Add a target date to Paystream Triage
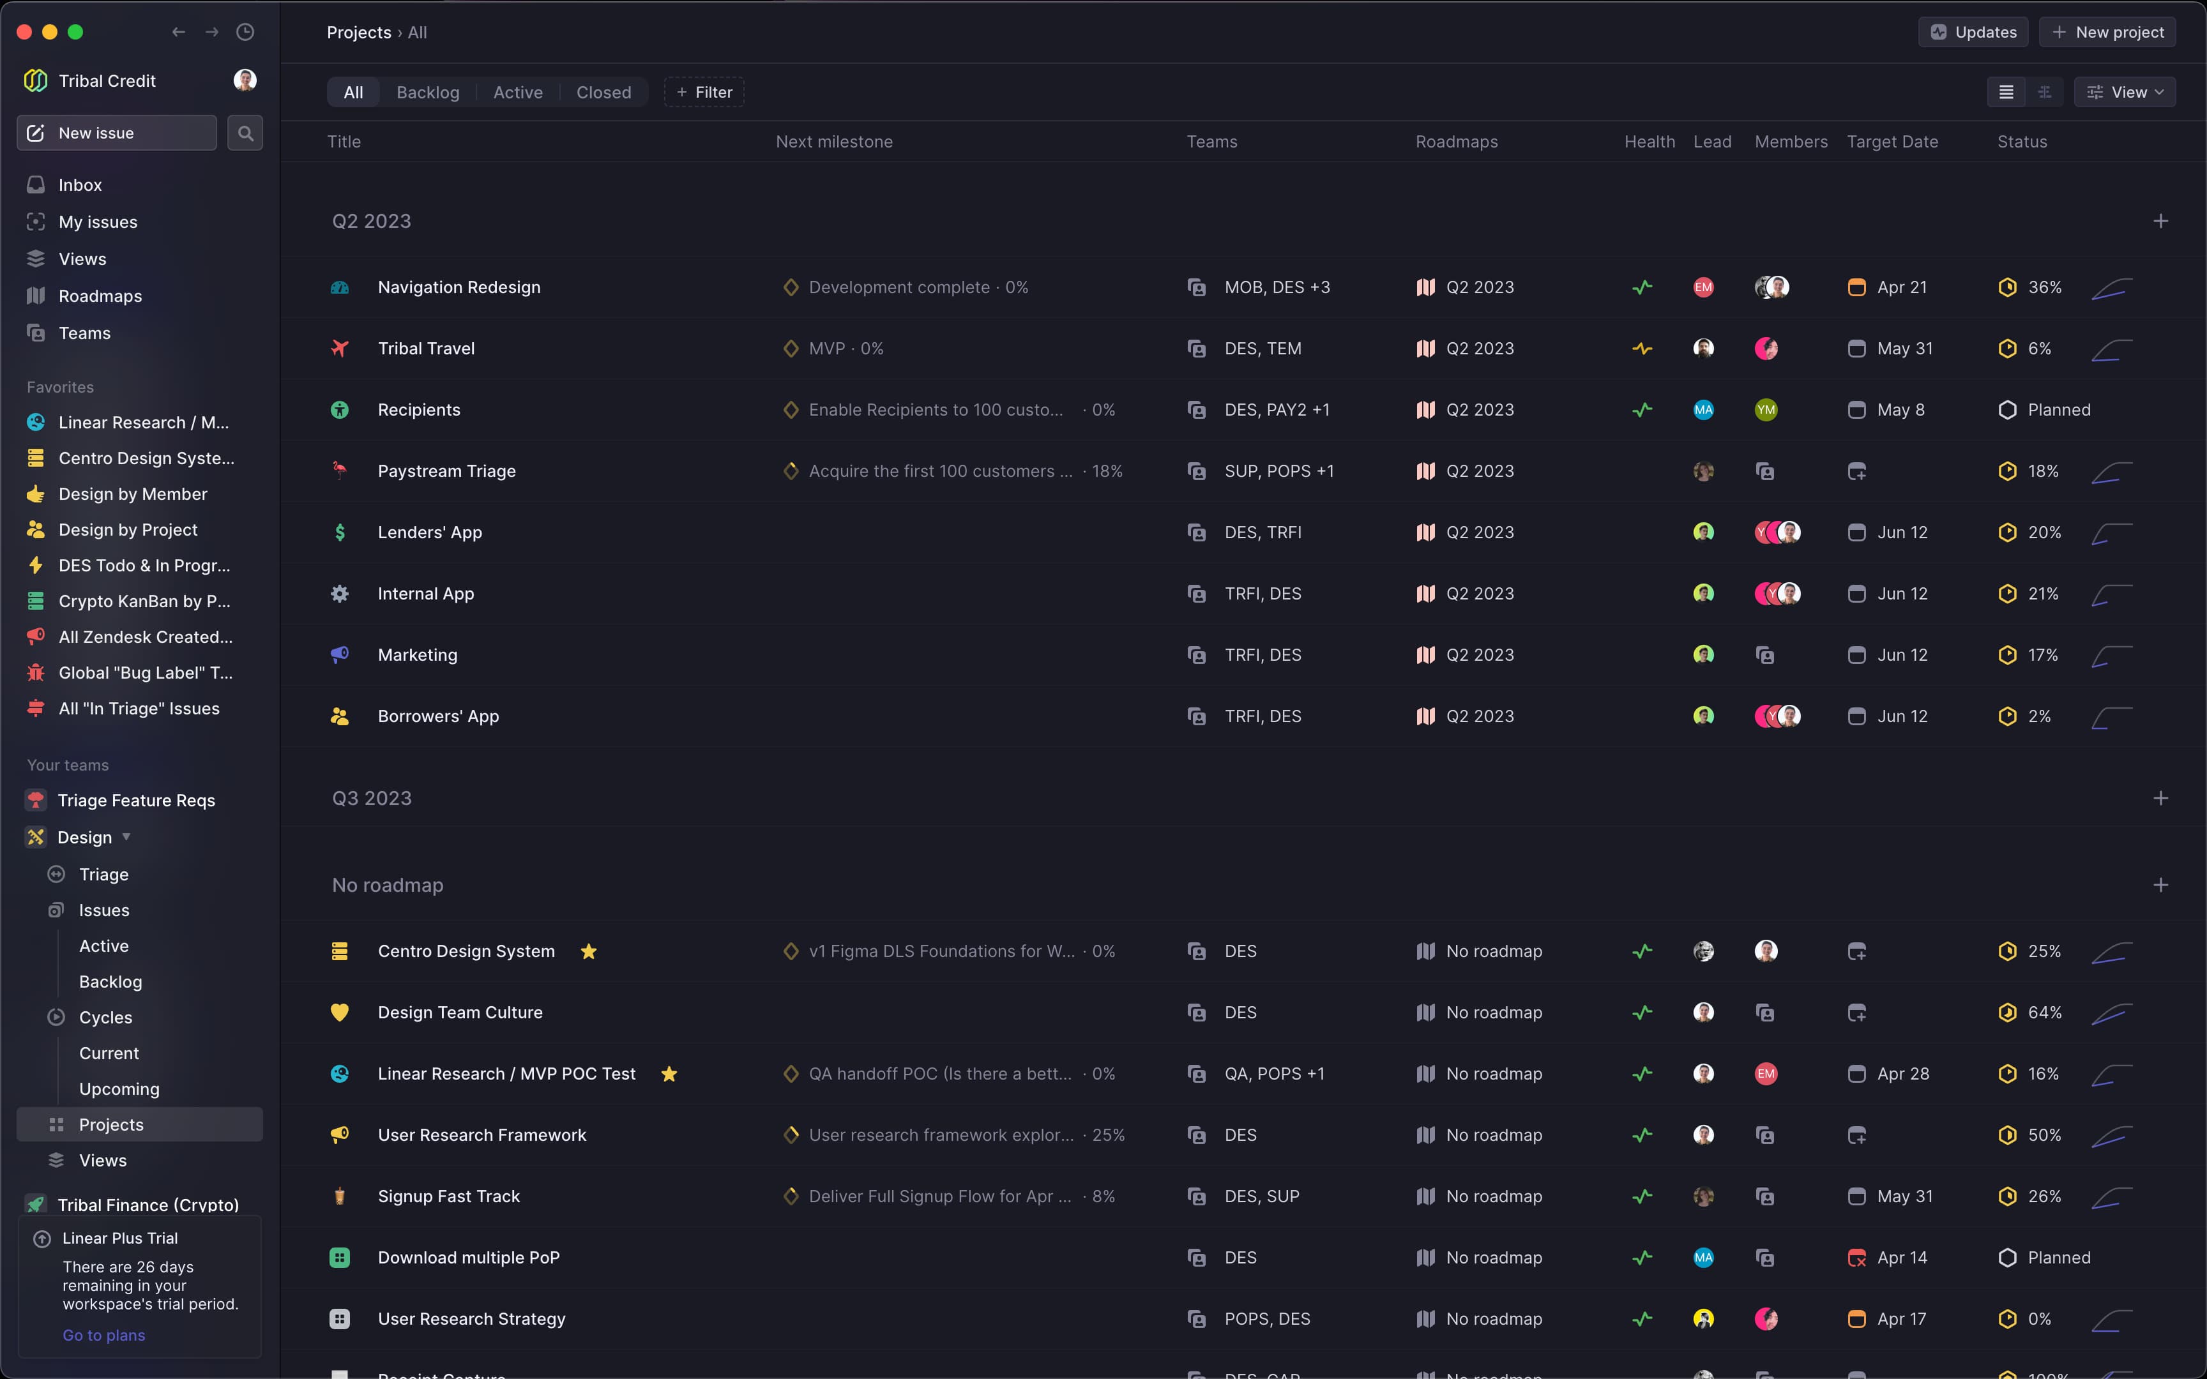 pyautogui.click(x=1856, y=472)
